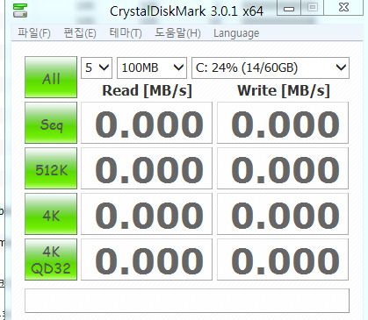
Task: Select the 512K write result value
Action: [283, 168]
